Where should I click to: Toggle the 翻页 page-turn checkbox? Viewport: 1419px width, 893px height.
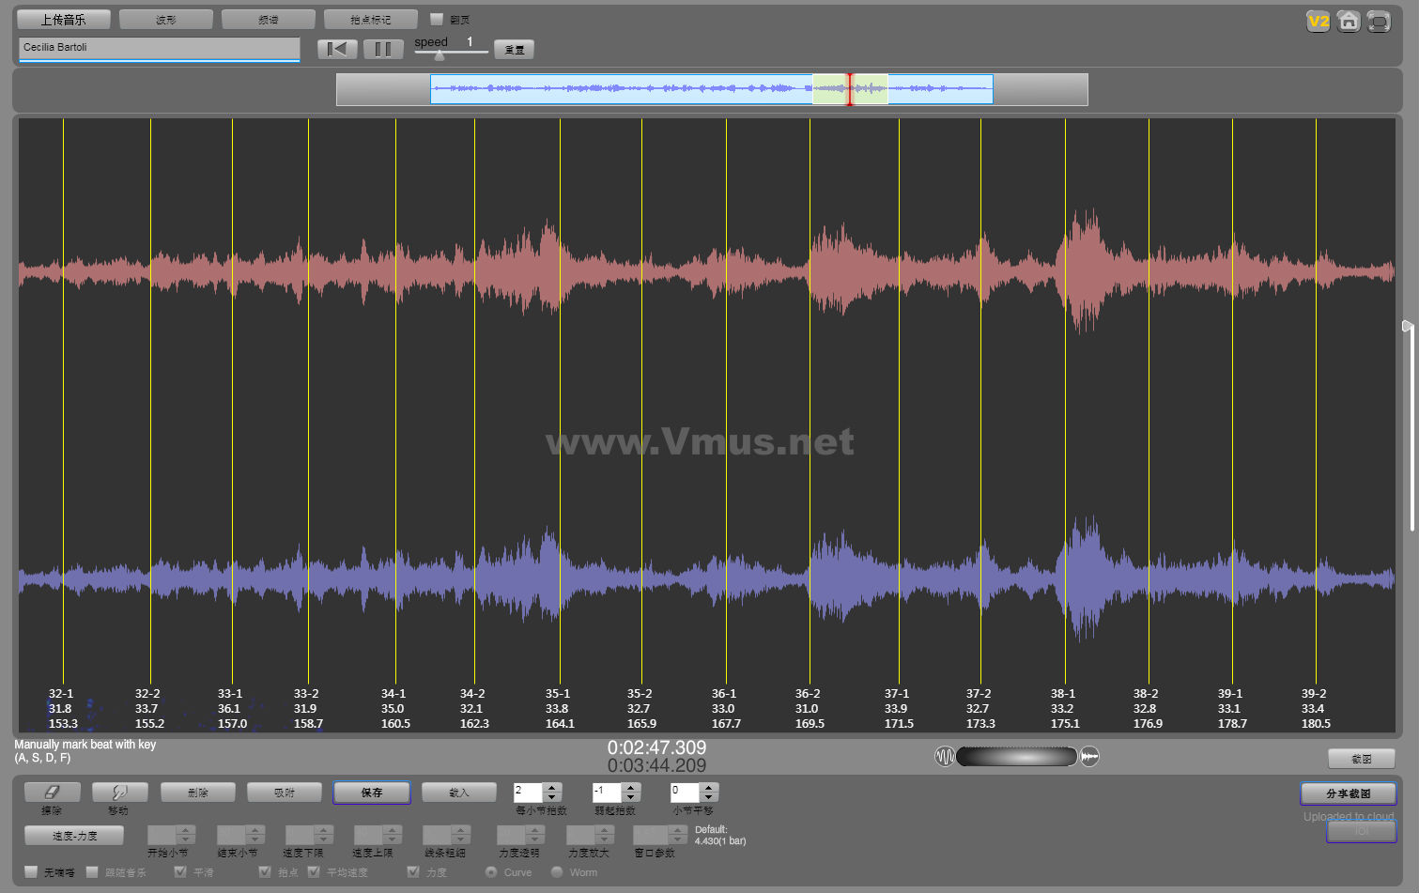click(436, 19)
